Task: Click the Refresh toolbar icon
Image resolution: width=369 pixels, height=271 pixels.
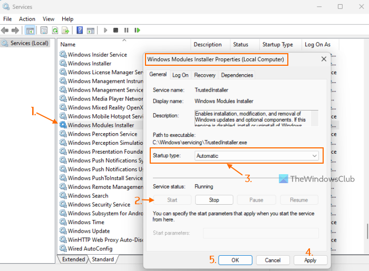Action: pos(55,31)
